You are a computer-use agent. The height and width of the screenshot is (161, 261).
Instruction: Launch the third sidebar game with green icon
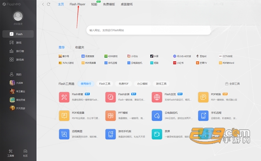(x=18, y=100)
